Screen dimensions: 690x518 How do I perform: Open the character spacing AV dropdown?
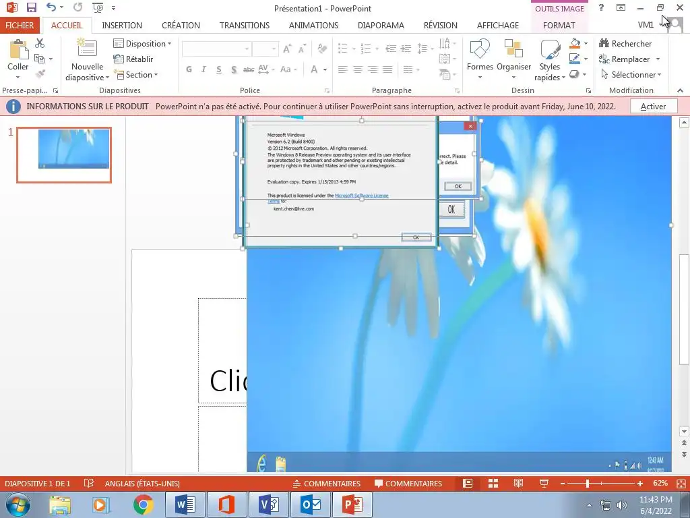(x=266, y=69)
